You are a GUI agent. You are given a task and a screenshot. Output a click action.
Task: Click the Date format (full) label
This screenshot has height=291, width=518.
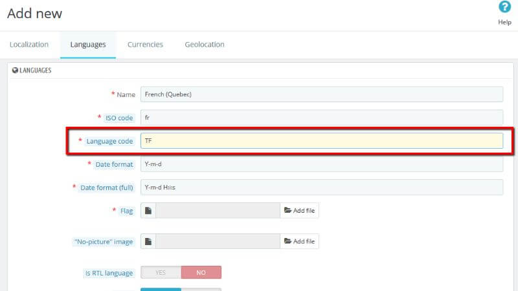[106, 188]
